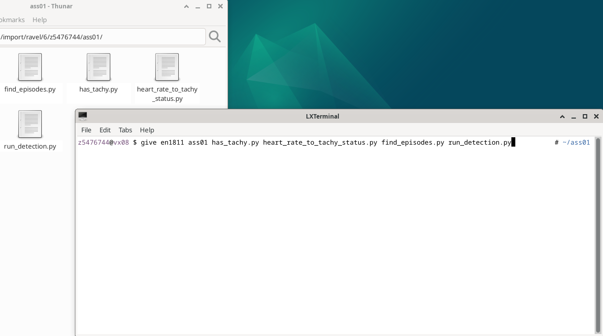Click the search magnifier icon in Thunar
The width and height of the screenshot is (603, 336).
pos(215,36)
